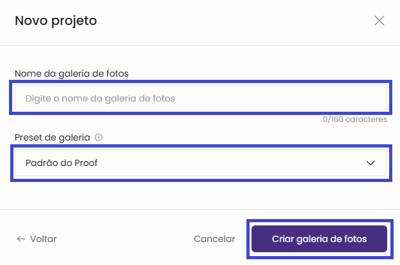Viewport: 400px width, 265px height.
Task: Click the 'Digite o nome da galeria' placeholder
Action: pyautogui.click(x=100, y=98)
